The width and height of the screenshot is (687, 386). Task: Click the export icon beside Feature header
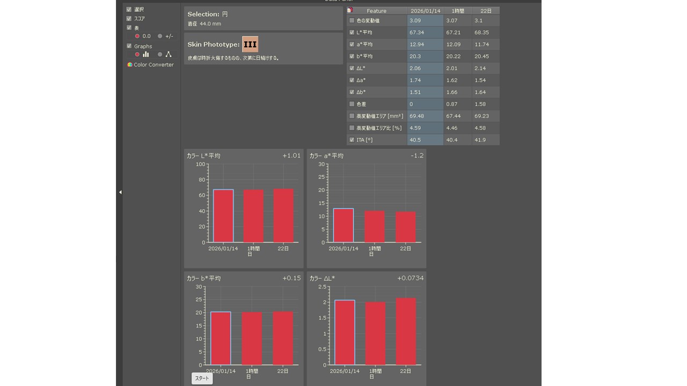tap(350, 10)
